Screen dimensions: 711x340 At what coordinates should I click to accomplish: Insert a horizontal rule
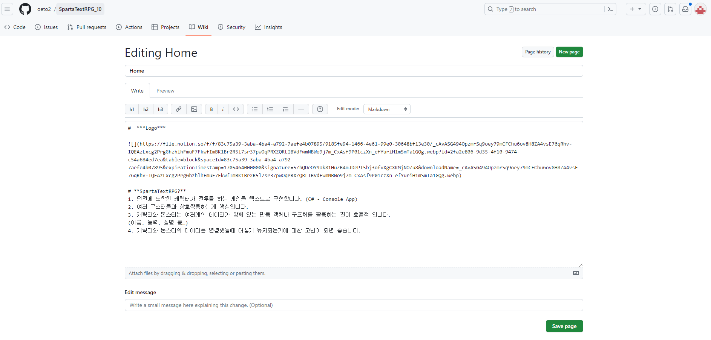[301, 109]
